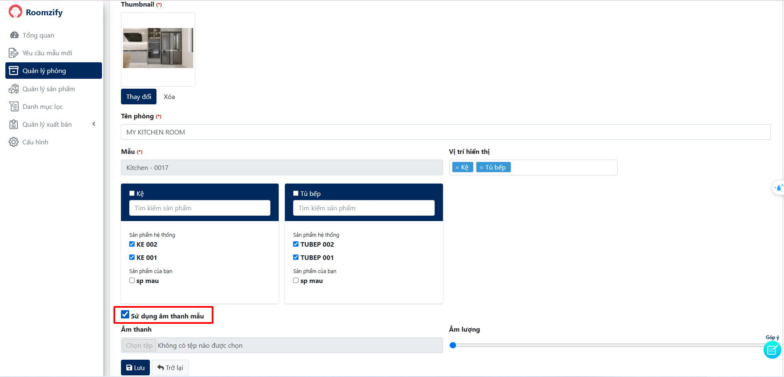This screenshot has width=784, height=377.
Task: Open the Tổng quan dashboard icon
Action: tap(14, 35)
